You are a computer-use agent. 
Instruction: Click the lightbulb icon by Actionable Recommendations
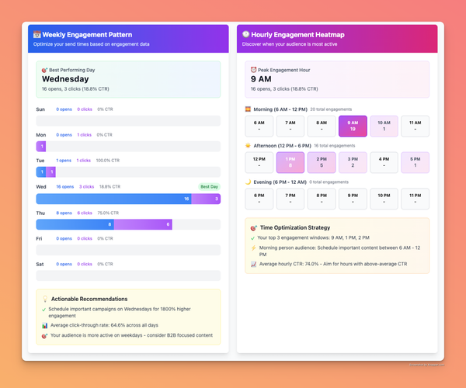tap(44, 299)
